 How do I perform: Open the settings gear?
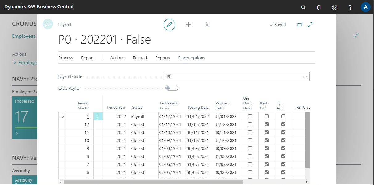coord(334,7)
